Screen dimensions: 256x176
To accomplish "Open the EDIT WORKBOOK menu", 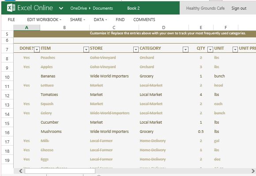I will click(x=44, y=20).
